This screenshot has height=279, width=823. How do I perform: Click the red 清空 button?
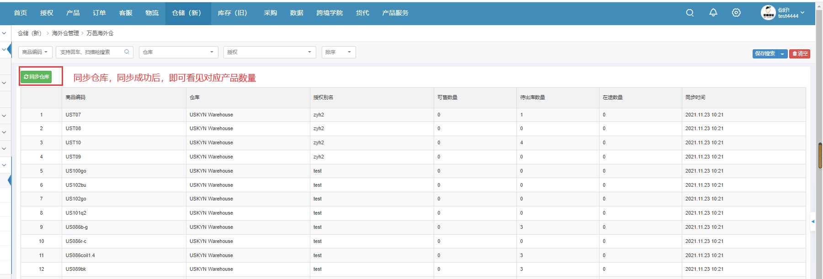coord(800,54)
